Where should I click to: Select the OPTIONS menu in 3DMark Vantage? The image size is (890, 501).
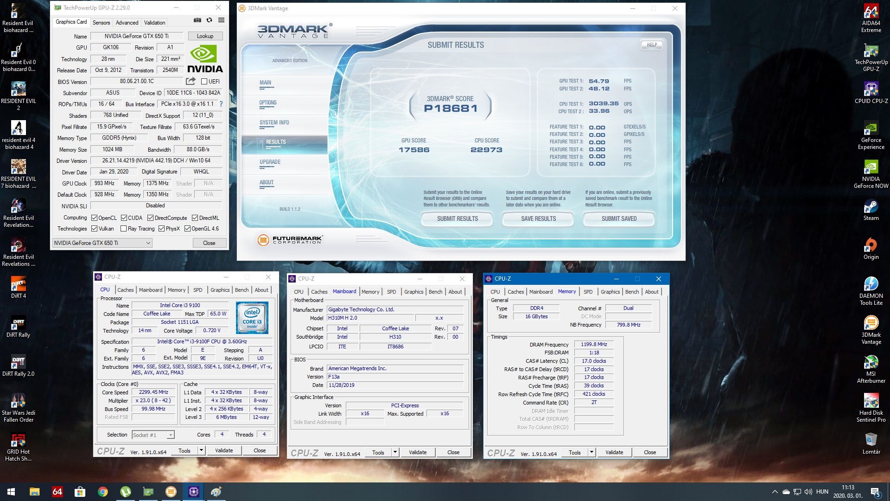267,103
